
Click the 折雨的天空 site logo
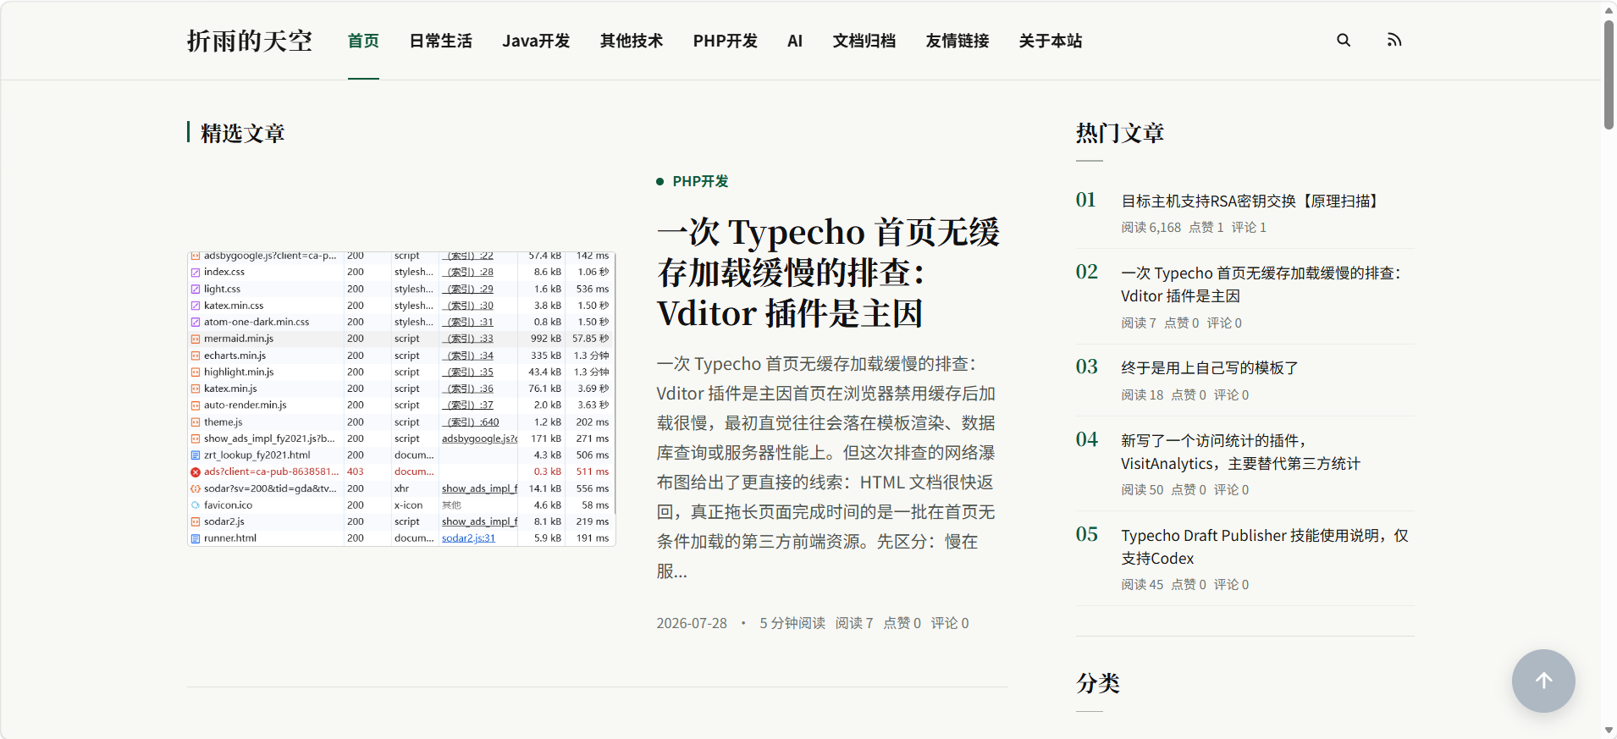point(250,41)
